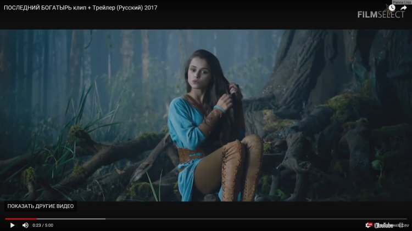
Task: Click the Panna Lisa label in the corner
Action: 402,2
